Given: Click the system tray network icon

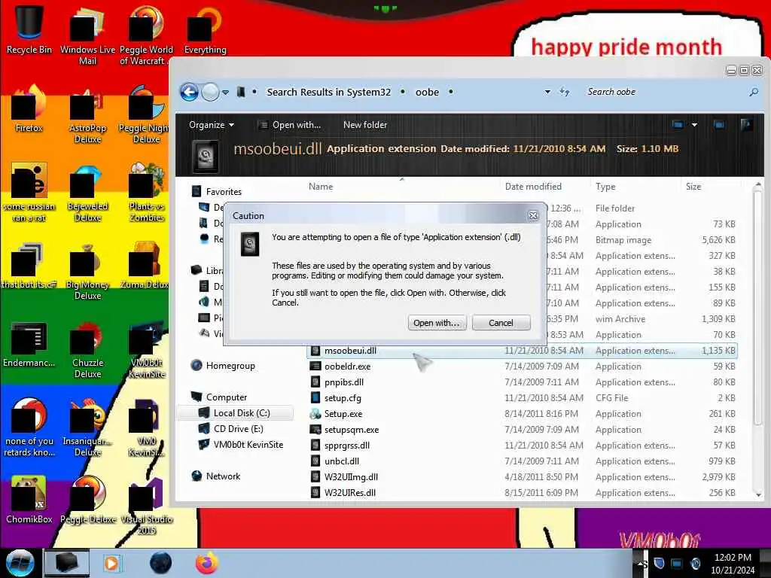Looking at the screenshot, I should [x=677, y=563].
